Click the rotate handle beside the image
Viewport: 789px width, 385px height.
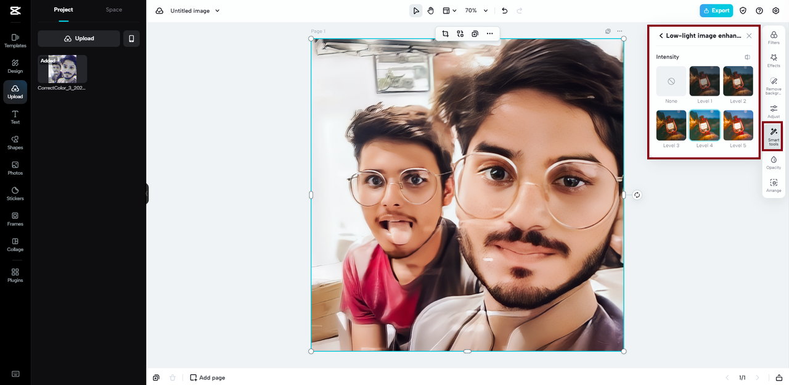coord(637,195)
